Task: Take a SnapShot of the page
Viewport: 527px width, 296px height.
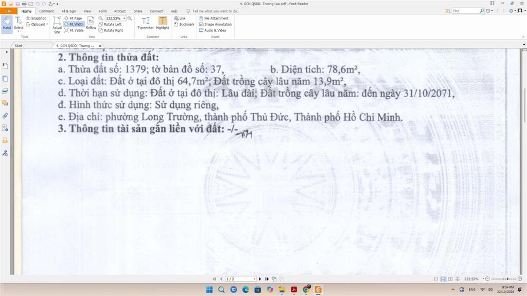Action: tap(36, 18)
